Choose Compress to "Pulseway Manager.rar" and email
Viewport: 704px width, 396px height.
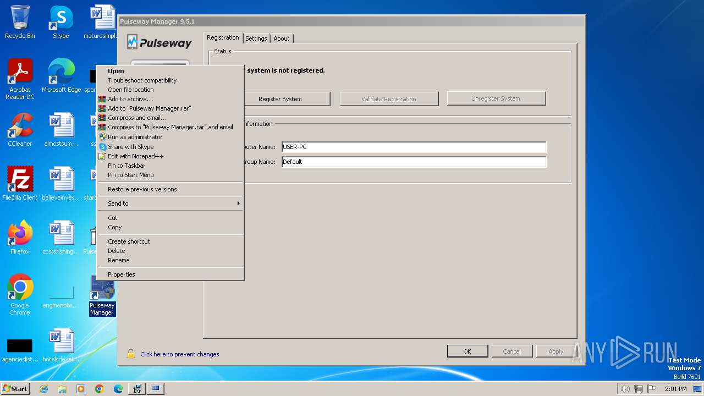pos(170,127)
